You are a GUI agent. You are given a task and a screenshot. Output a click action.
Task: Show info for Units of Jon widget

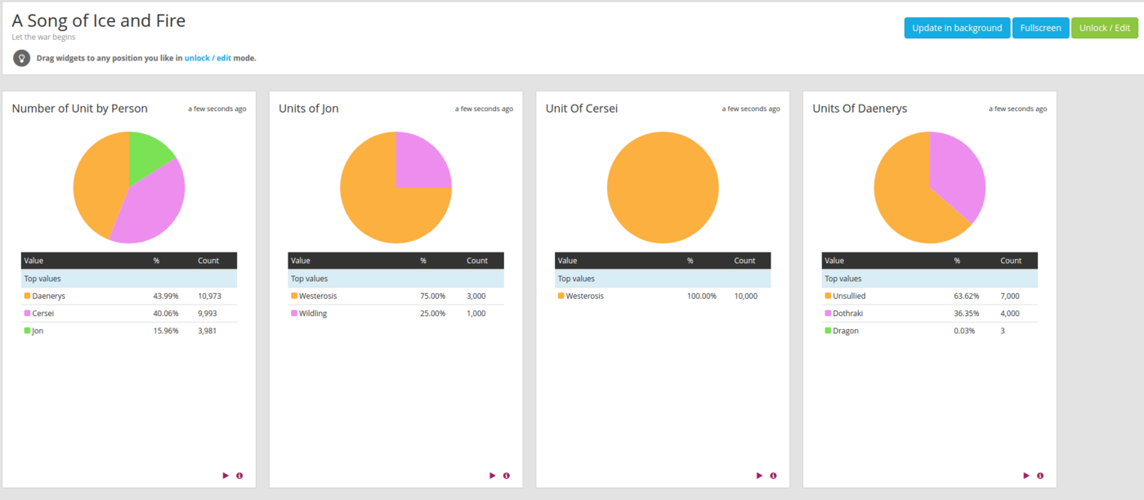(507, 475)
